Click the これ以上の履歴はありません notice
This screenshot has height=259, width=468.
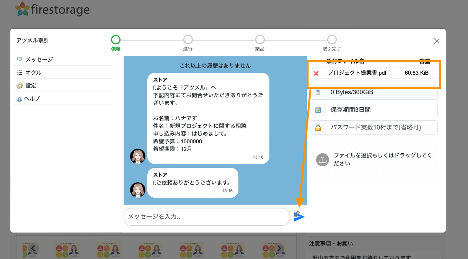point(215,66)
